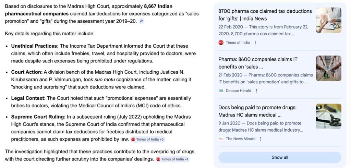Click the 21 Feb 2020 story snippet

click(x=265, y=79)
